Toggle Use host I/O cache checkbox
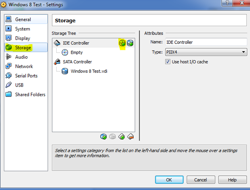Image resolution: width=250 pixels, height=190 pixels. 168,62
